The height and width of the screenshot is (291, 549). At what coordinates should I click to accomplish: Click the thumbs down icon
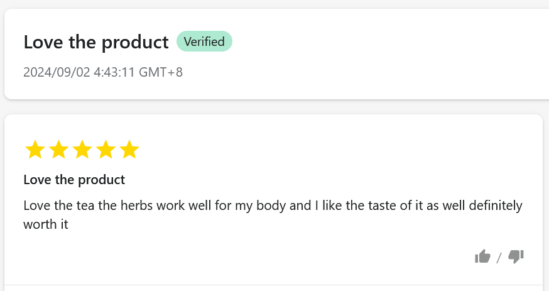(516, 256)
